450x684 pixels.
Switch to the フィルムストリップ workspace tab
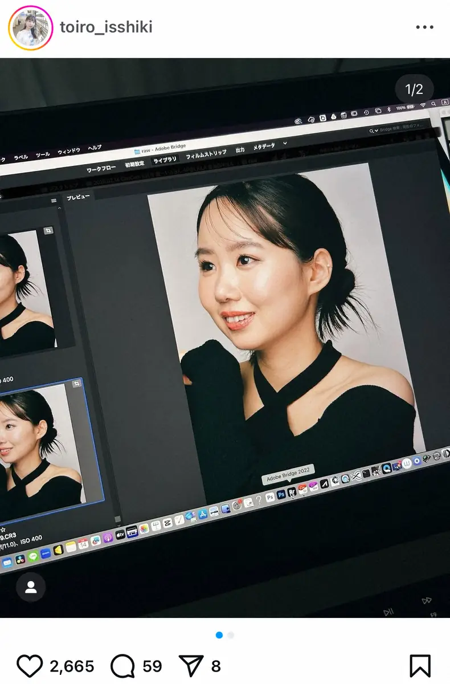[206, 154]
